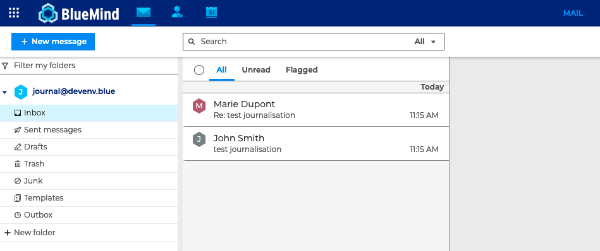This screenshot has width=600, height=251.
Task: Open the Contacts app icon
Action: [x=177, y=12]
